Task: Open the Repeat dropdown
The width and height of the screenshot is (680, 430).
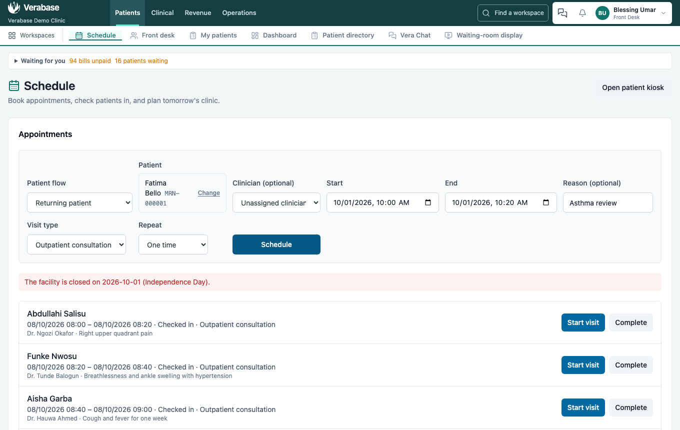Action: (173, 244)
